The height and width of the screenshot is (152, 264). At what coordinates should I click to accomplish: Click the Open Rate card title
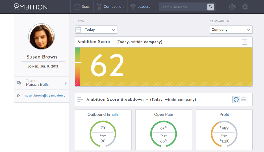(164, 114)
